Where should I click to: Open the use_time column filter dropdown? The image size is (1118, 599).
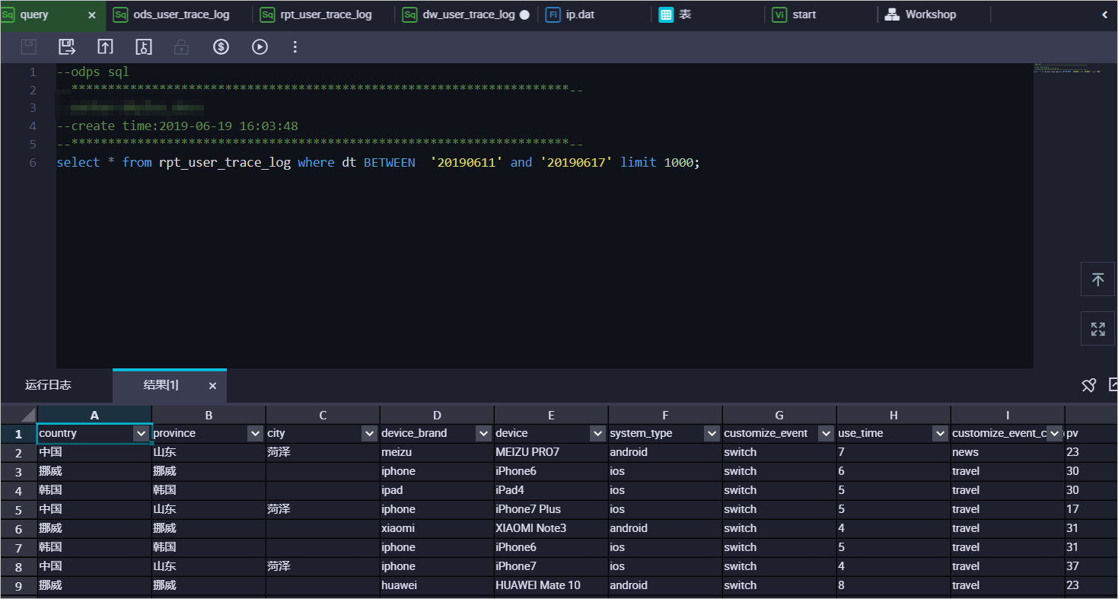coord(940,434)
